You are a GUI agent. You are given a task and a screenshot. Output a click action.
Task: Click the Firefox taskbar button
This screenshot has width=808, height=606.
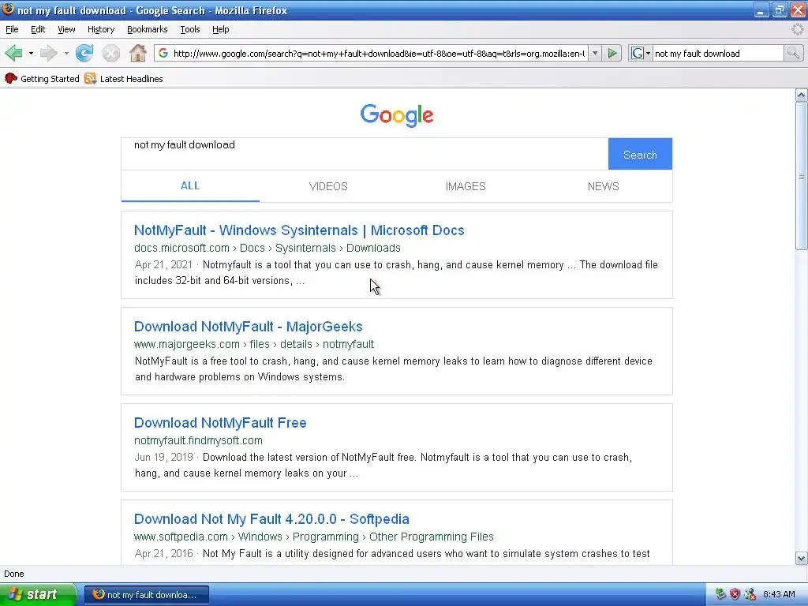146,595
